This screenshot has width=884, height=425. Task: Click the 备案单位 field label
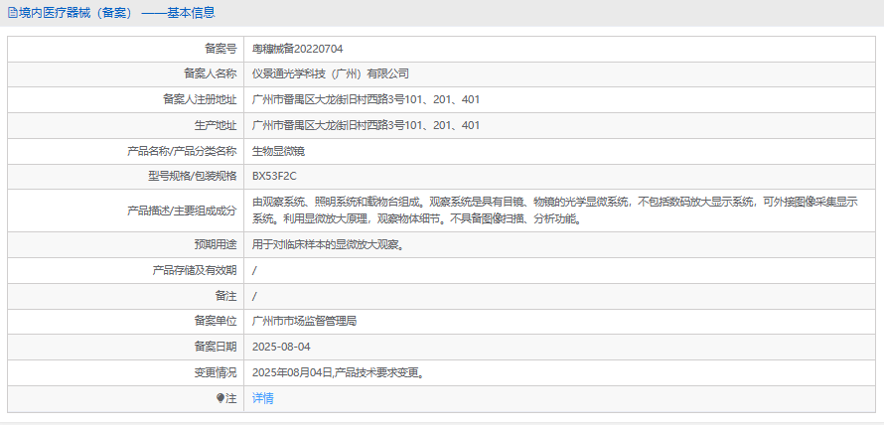point(216,322)
